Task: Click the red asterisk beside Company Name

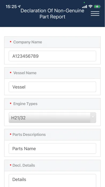Action: click(11, 42)
